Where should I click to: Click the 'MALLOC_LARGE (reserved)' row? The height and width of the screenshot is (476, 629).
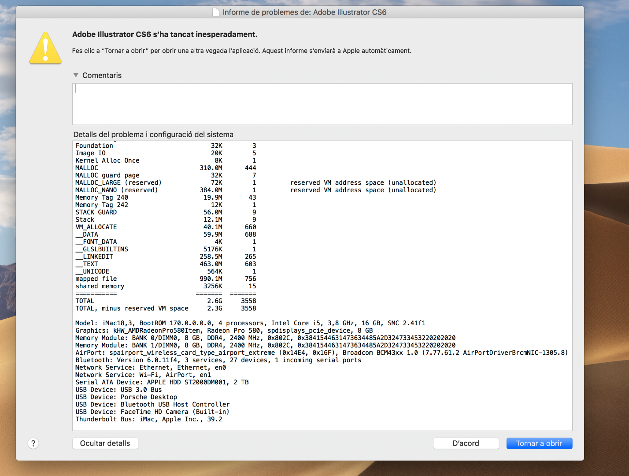click(256, 183)
